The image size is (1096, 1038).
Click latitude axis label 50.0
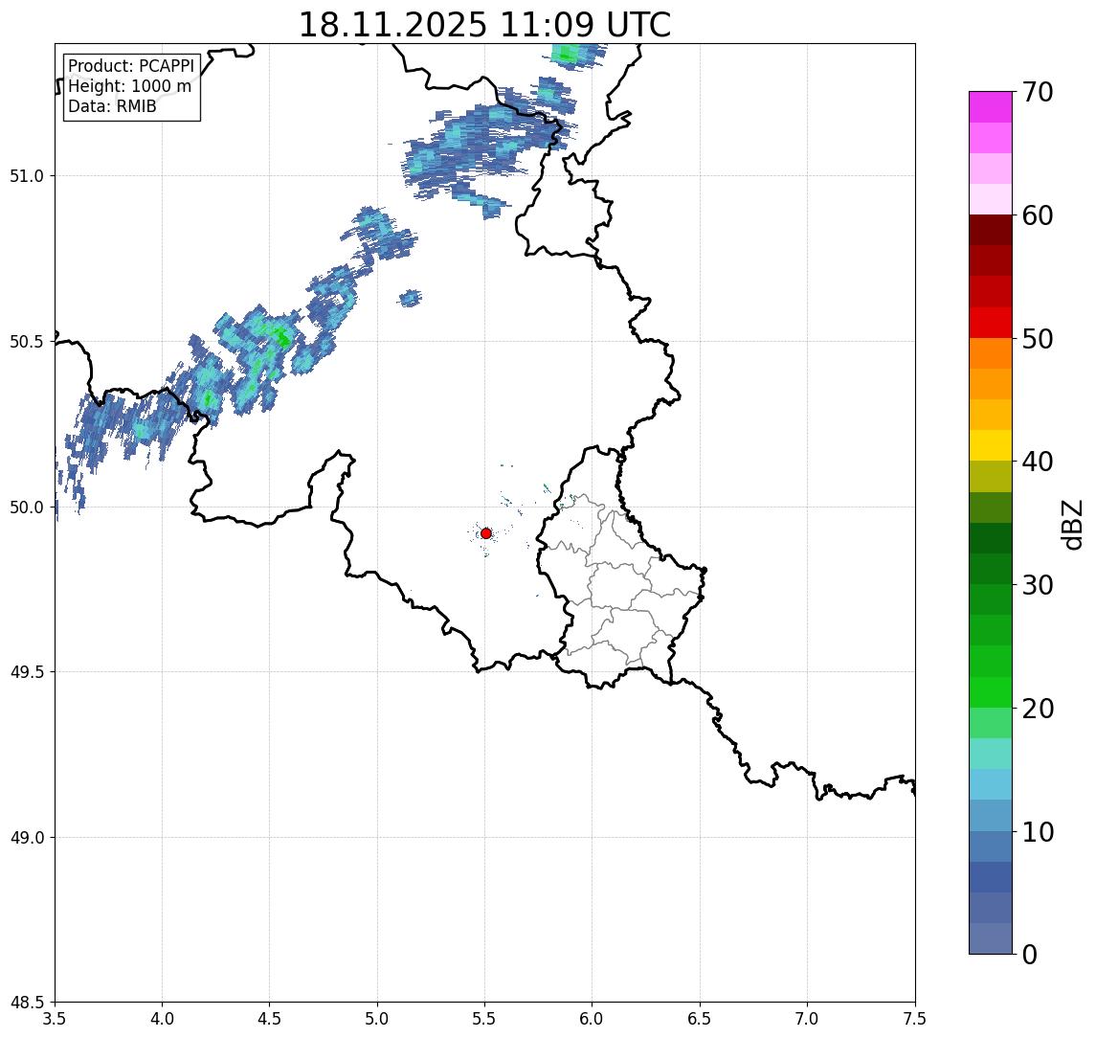[27, 508]
